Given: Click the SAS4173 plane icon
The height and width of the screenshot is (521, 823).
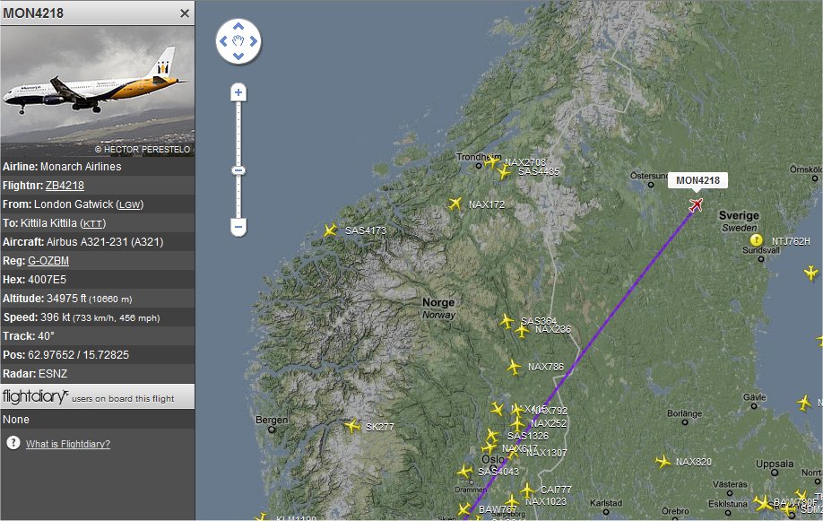Looking at the screenshot, I should pyautogui.click(x=330, y=230).
